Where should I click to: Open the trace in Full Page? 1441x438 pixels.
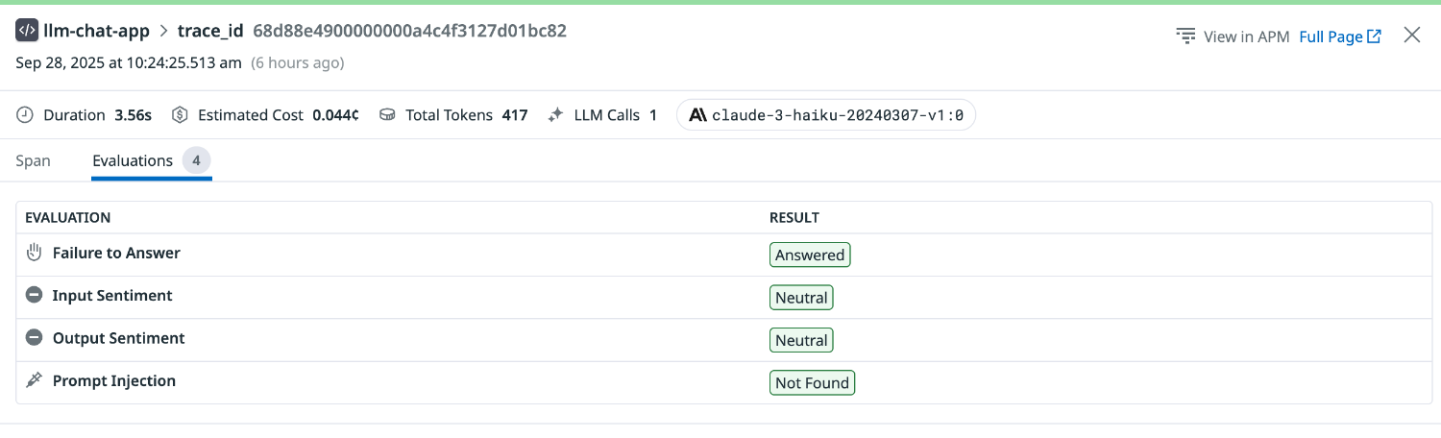1339,36
